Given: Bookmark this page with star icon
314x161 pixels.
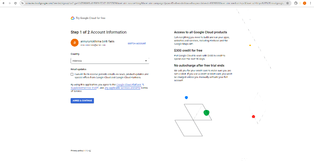Looking at the screenshot, I should 288,3.
